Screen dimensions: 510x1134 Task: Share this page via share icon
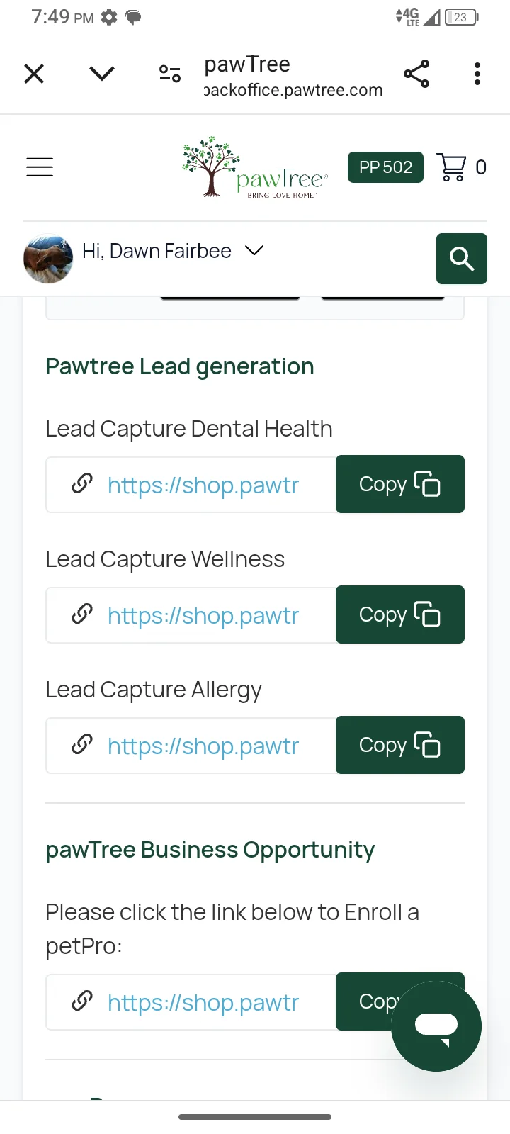point(416,74)
